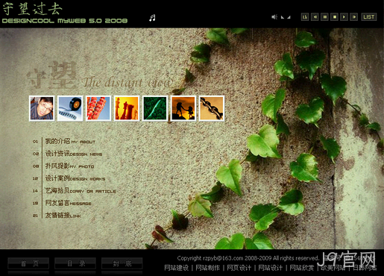Viewport: 384px width, 276px height.
Task: Open the film reel thumbnail
Action: [70, 108]
